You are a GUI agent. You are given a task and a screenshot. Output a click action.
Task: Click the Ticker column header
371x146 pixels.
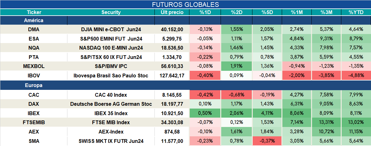click(34, 12)
